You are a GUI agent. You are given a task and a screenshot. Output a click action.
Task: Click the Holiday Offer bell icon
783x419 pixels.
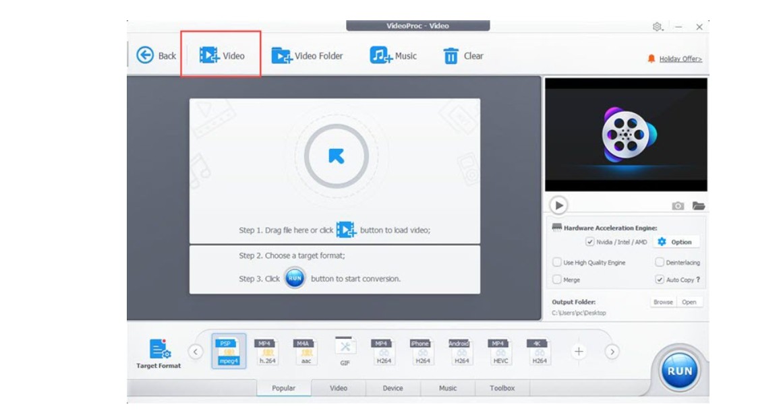click(651, 59)
